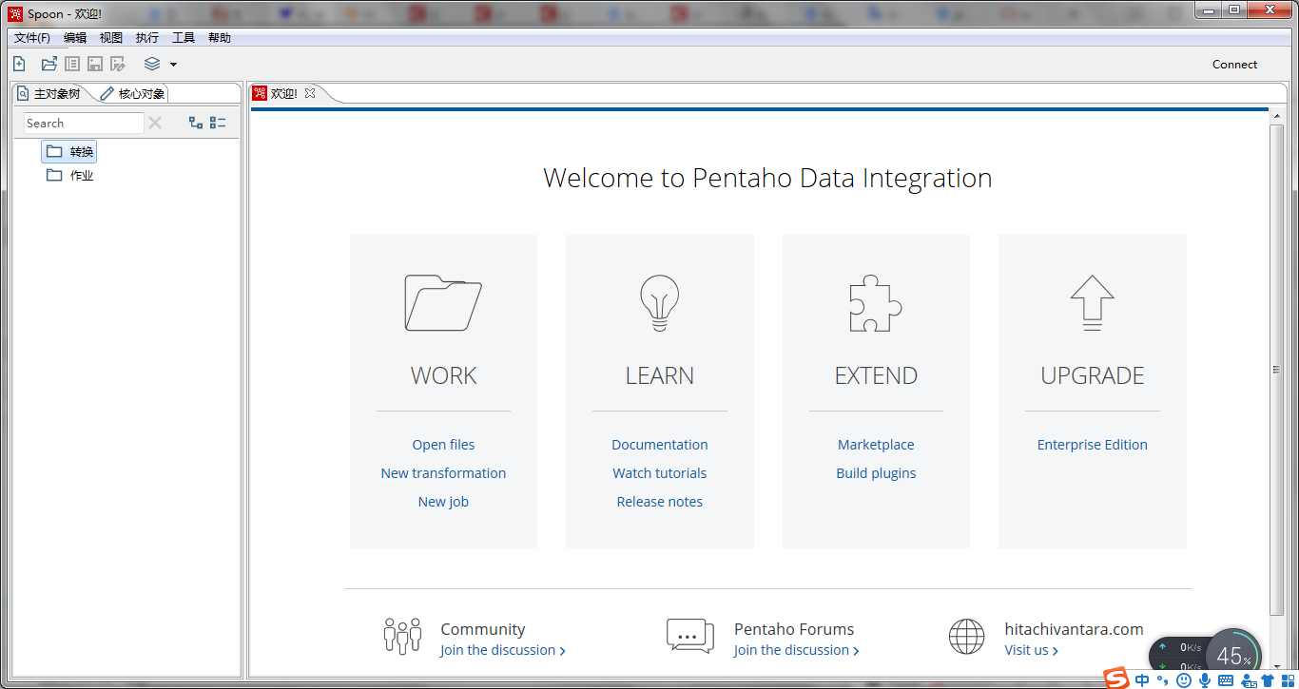The image size is (1299, 689).
Task: Open the Release notes link
Action: point(660,502)
